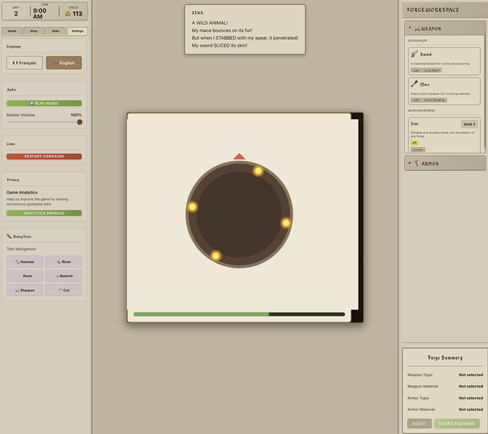The width and height of the screenshot is (488, 434).
Task: Adjust the Master Volume slider knob
Action: [80, 122]
